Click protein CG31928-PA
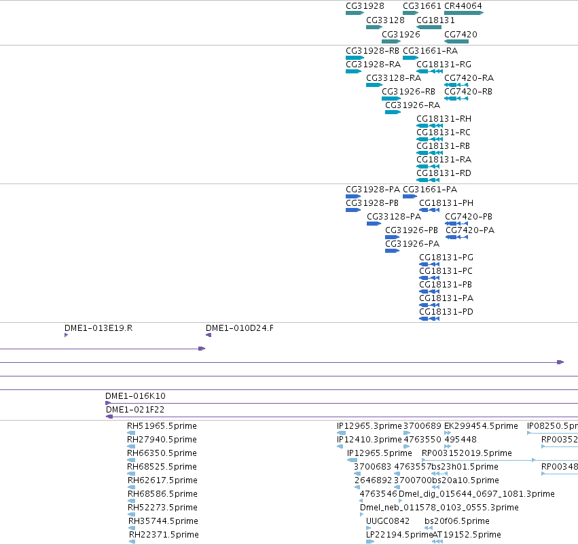 pos(353,196)
